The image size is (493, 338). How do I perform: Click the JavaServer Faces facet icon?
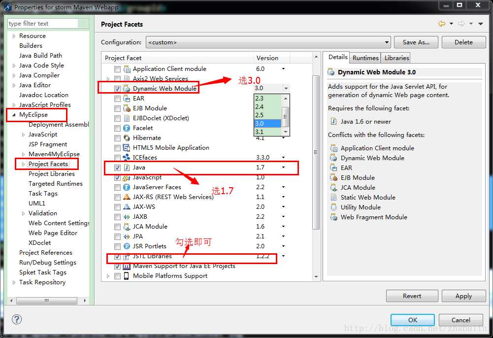(127, 187)
